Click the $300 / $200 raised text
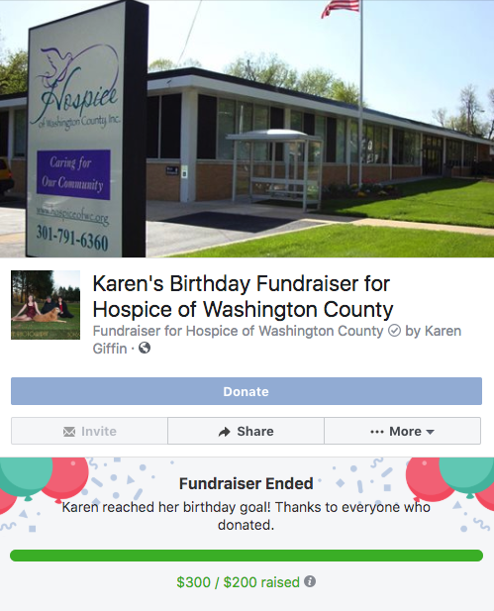This screenshot has height=611, width=494. pos(238,582)
